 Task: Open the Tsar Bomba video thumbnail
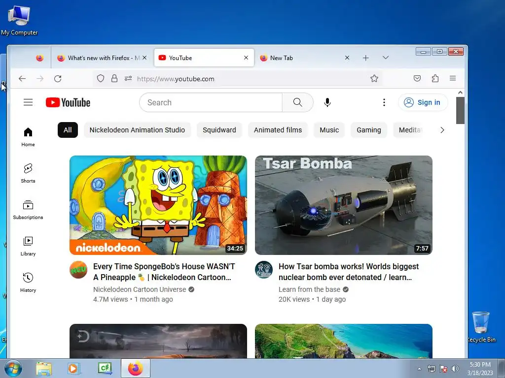tap(344, 205)
